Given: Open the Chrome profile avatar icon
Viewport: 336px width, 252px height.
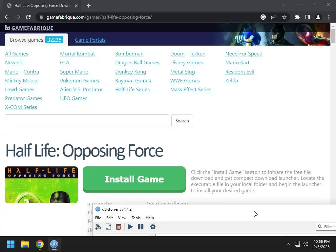Looking at the screenshot, I should (x=318, y=17).
